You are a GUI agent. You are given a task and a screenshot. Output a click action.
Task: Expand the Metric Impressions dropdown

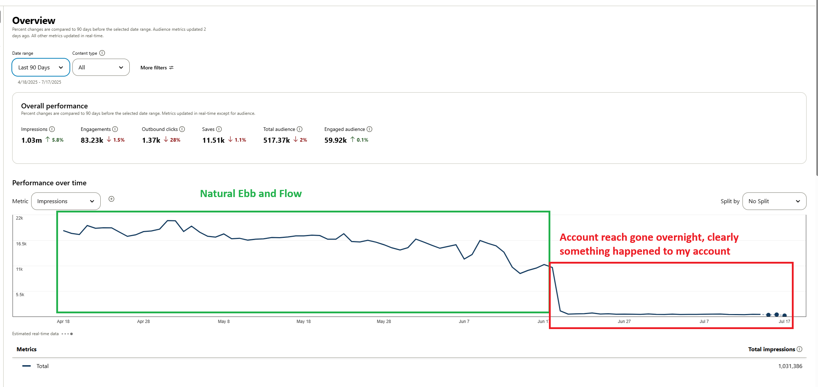(66, 201)
